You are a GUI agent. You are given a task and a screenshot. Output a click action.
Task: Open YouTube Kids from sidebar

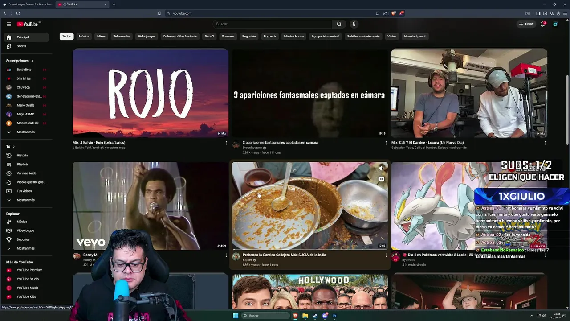click(x=25, y=297)
